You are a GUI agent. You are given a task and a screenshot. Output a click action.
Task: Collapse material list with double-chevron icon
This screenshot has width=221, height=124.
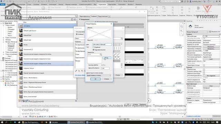76,101
